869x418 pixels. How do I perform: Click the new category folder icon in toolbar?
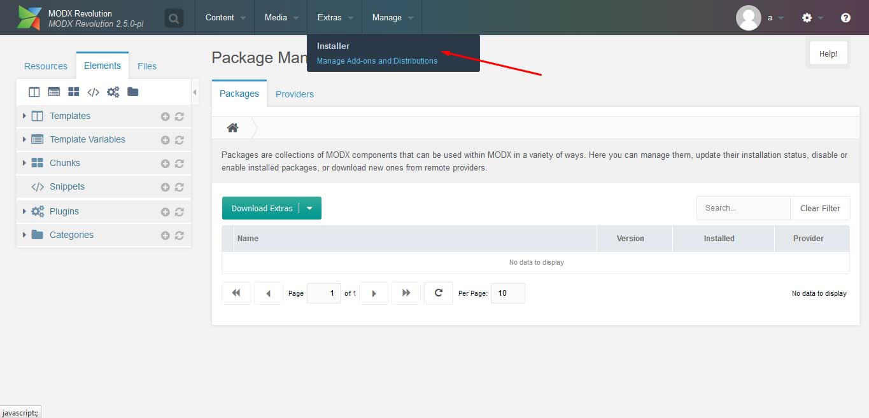point(132,92)
